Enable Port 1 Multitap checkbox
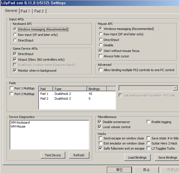 [x=11, y=88]
